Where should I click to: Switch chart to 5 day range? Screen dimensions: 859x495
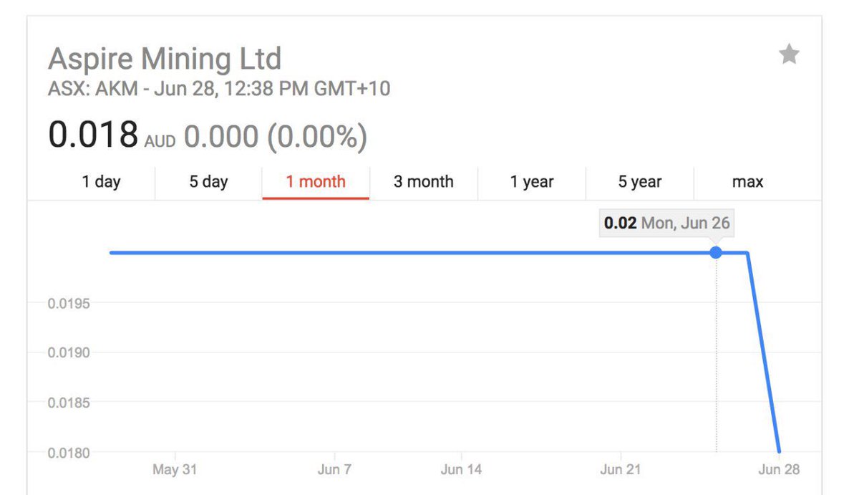click(208, 182)
